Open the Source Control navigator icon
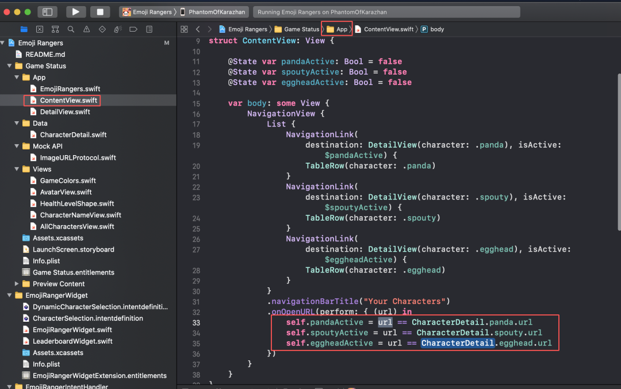The width and height of the screenshot is (621, 389). click(x=40, y=29)
